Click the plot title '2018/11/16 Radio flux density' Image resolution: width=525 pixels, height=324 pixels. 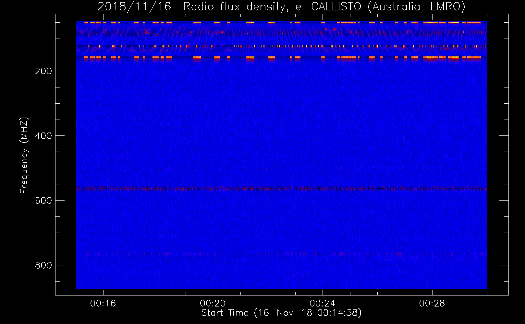tap(281, 6)
